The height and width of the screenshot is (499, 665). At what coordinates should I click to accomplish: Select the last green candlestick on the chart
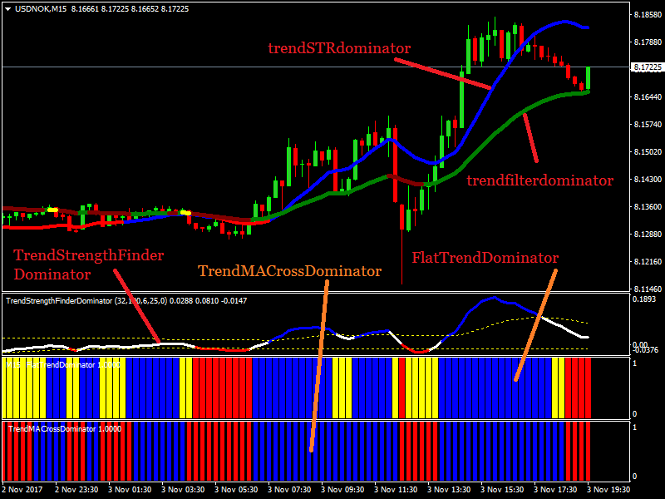(x=588, y=77)
